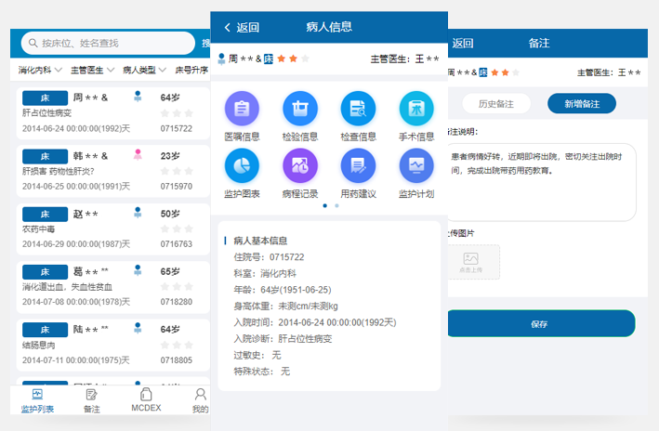Open 检验信息 lab test icon
The image size is (659, 431).
(300, 110)
